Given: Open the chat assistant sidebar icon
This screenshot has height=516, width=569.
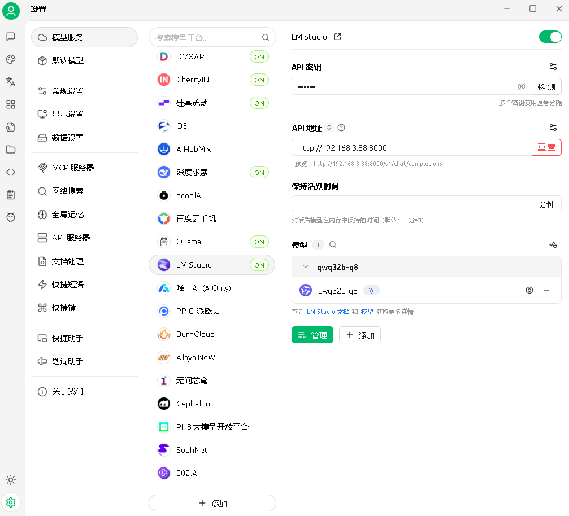Looking at the screenshot, I should pos(11,37).
